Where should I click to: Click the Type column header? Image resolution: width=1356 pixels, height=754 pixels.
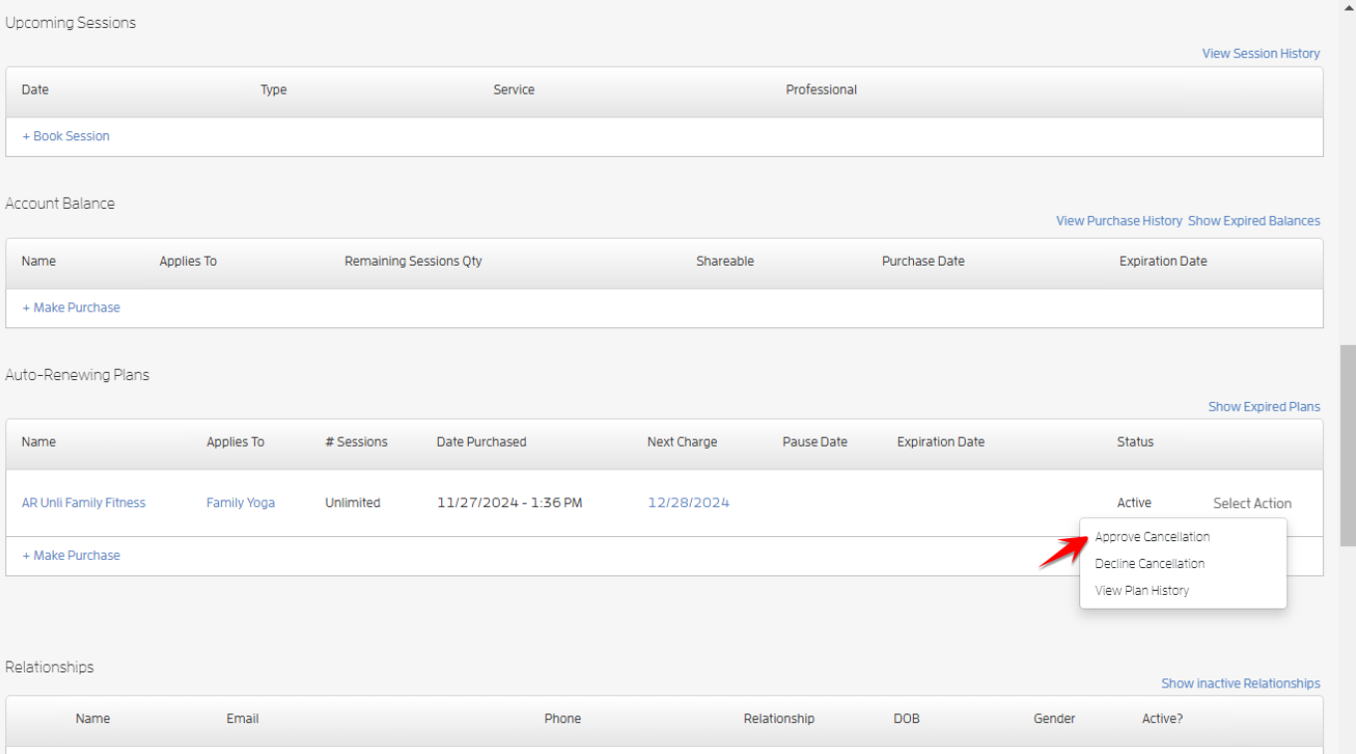tap(274, 90)
